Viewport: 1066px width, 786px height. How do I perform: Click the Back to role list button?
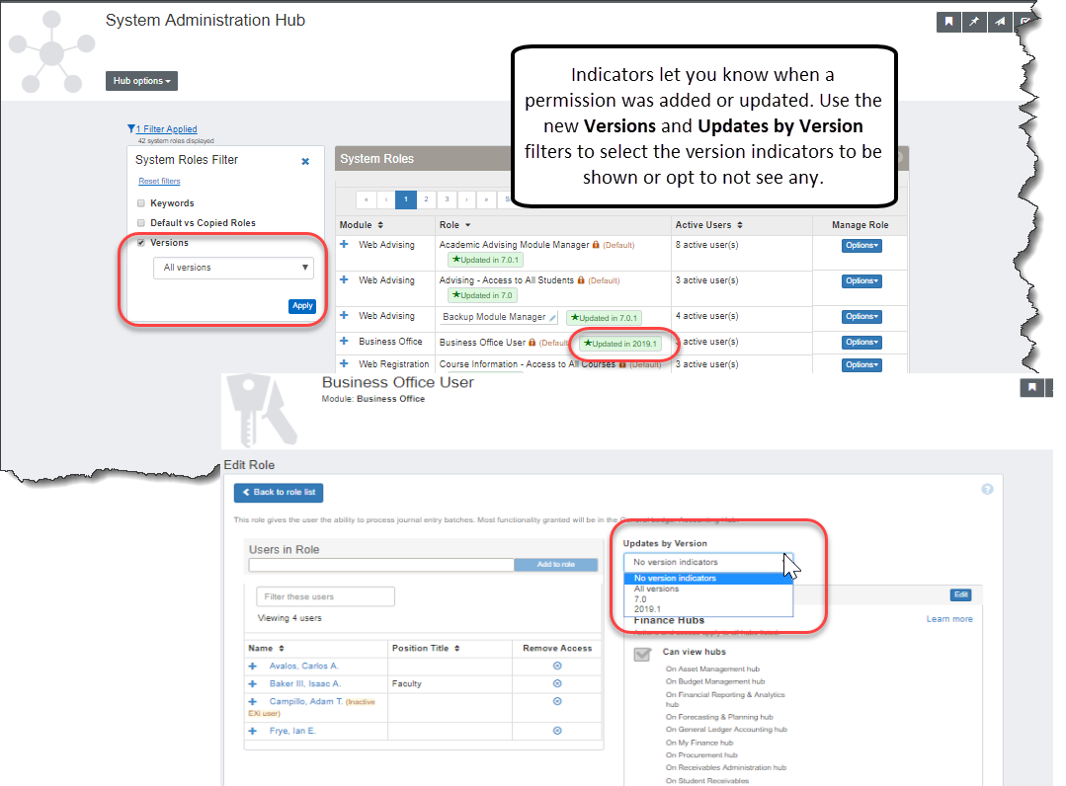point(279,492)
